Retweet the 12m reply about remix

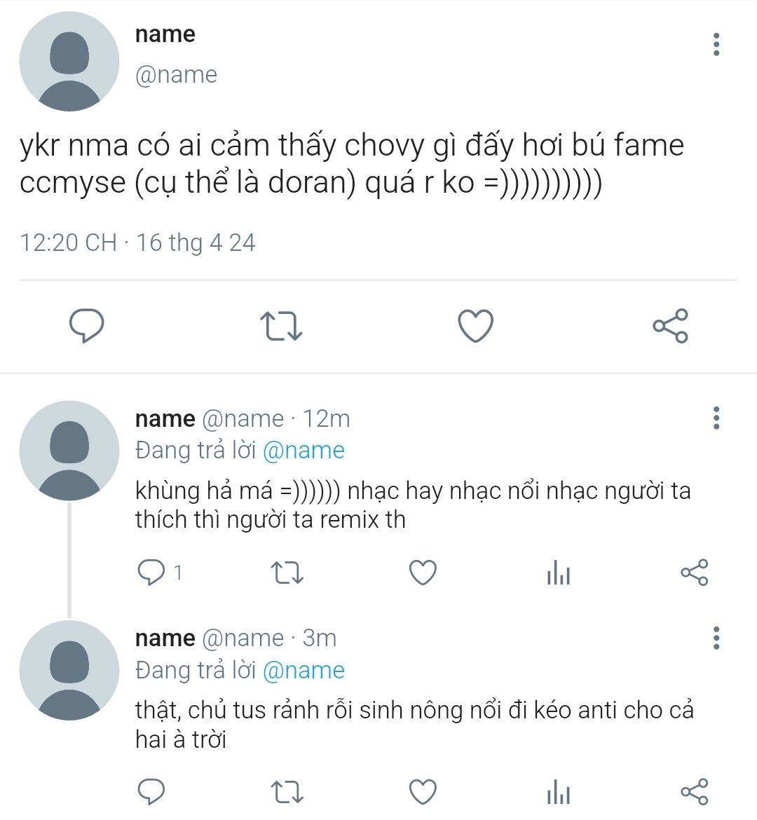tap(287, 572)
